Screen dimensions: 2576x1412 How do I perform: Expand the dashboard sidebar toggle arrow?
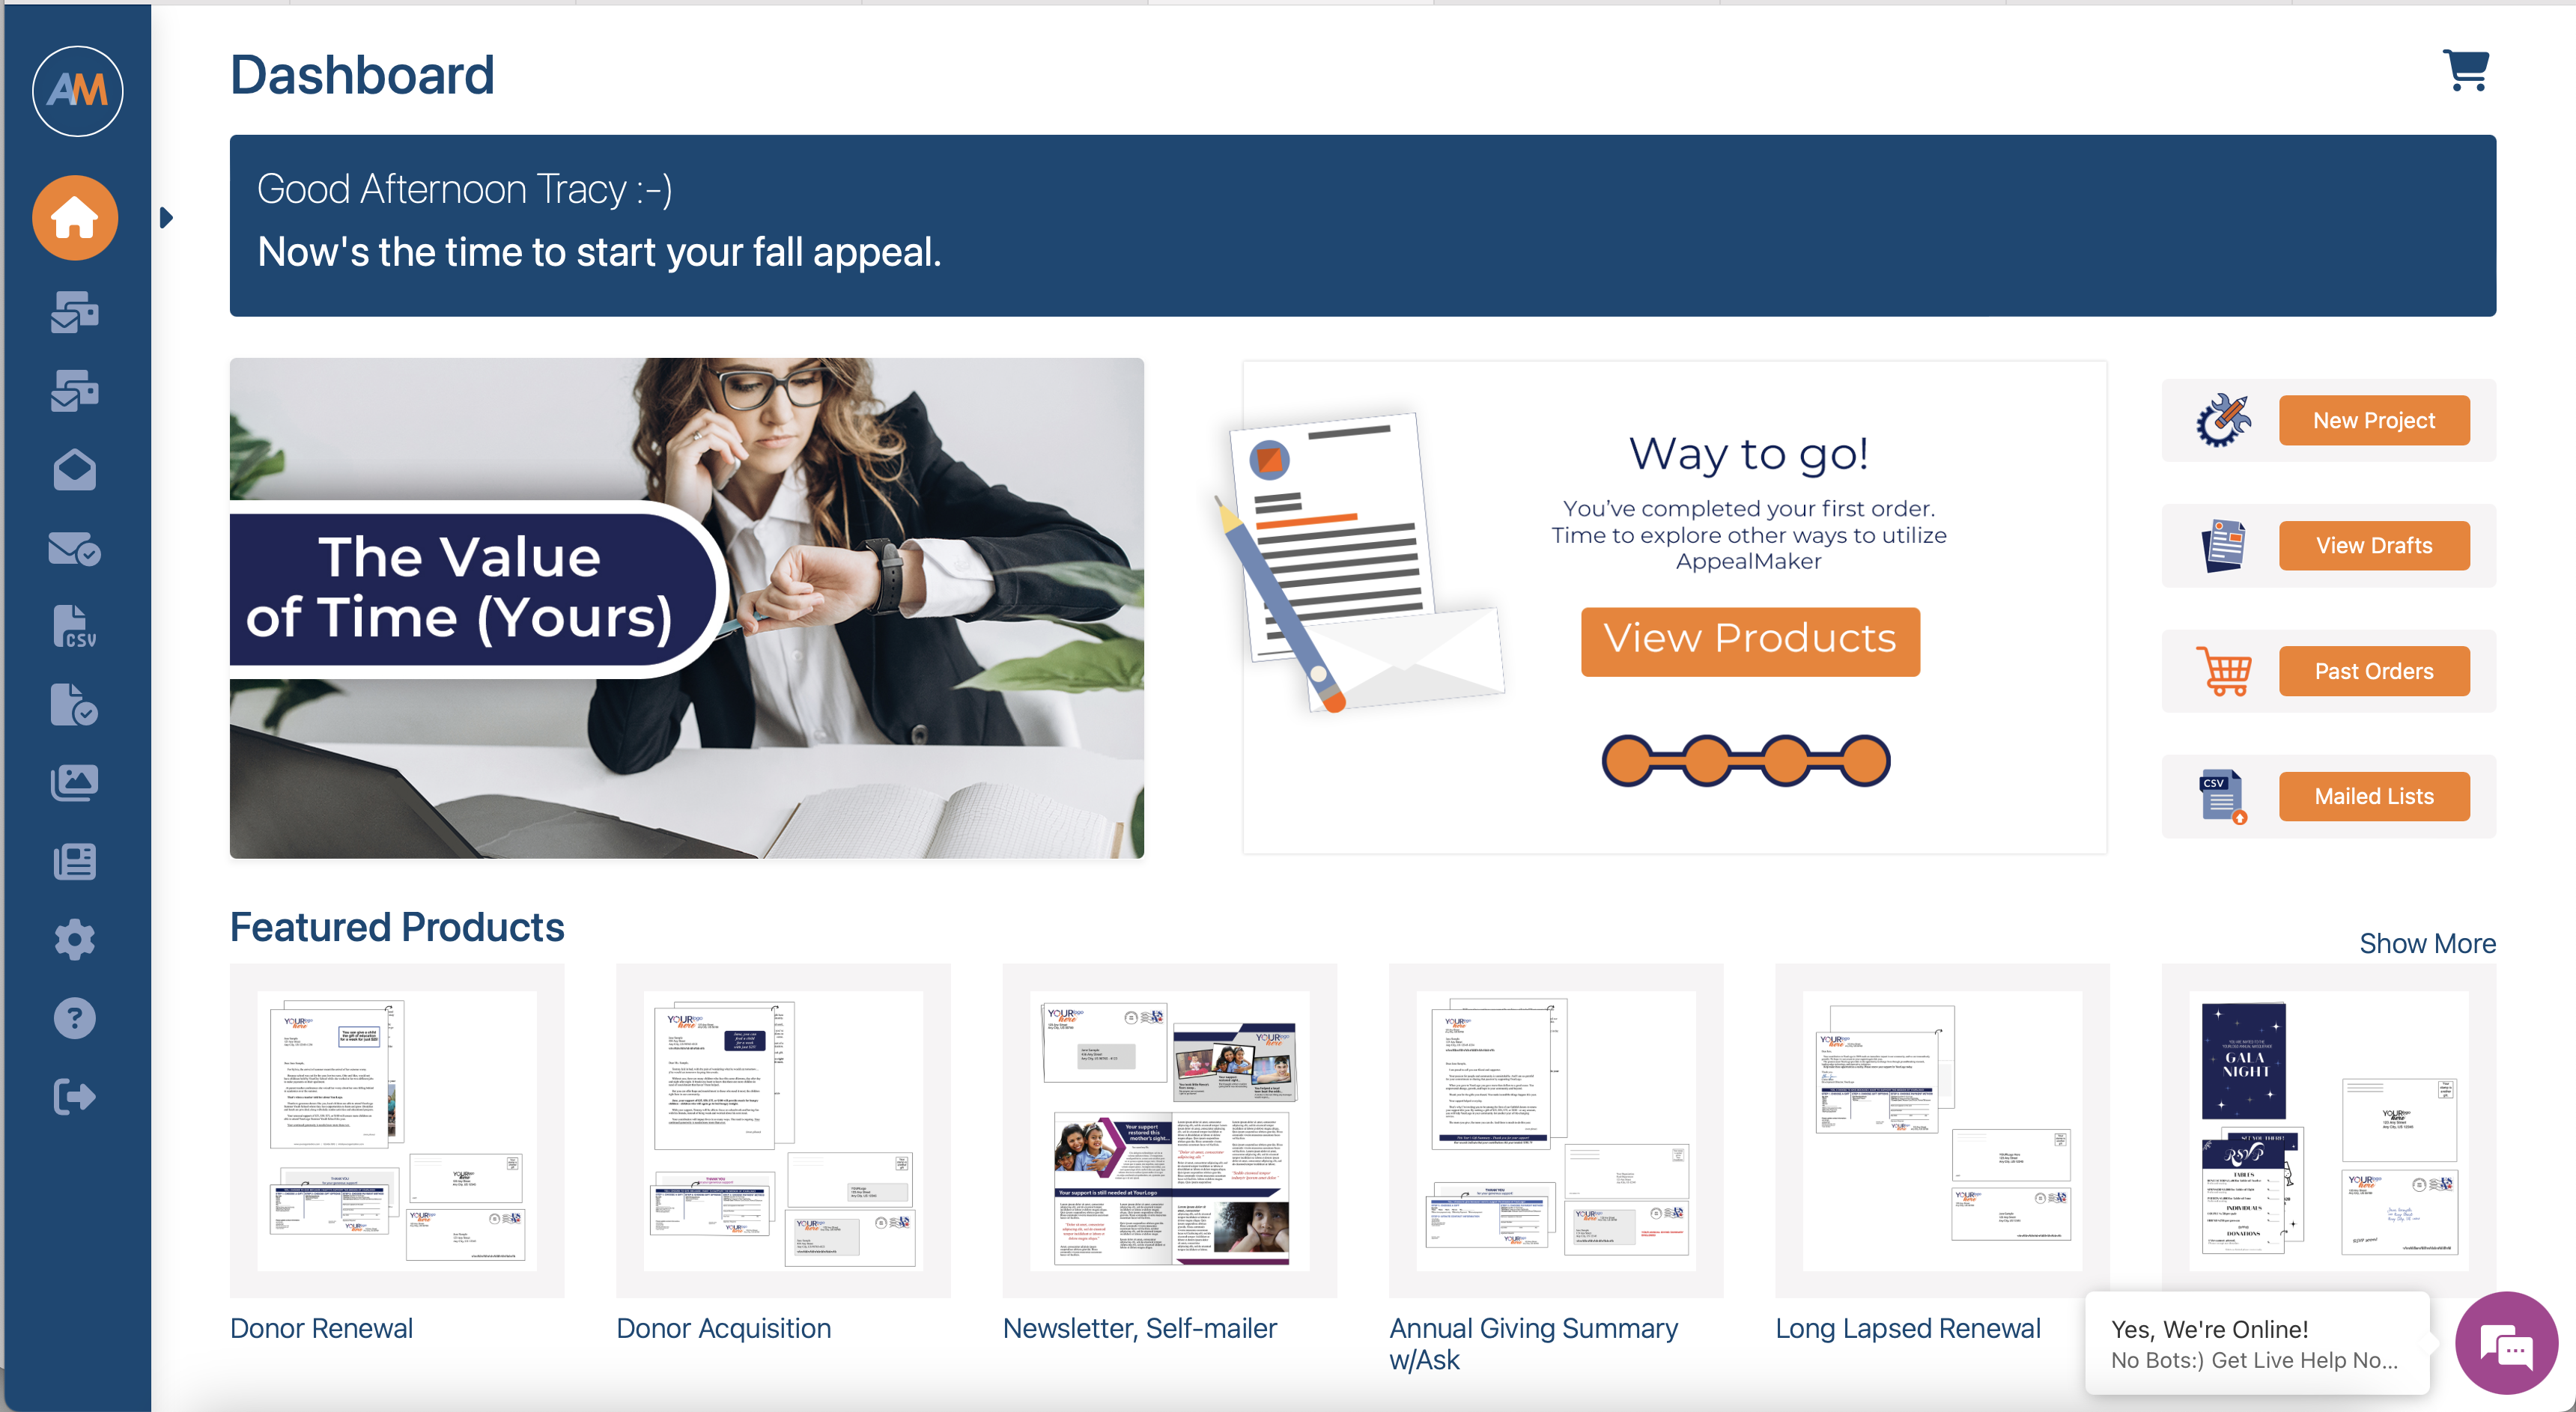tap(167, 217)
